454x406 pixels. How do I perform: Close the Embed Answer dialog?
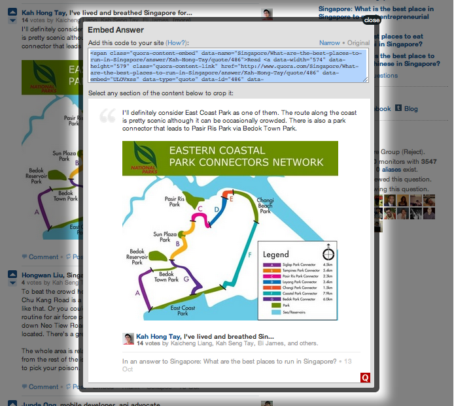click(372, 20)
